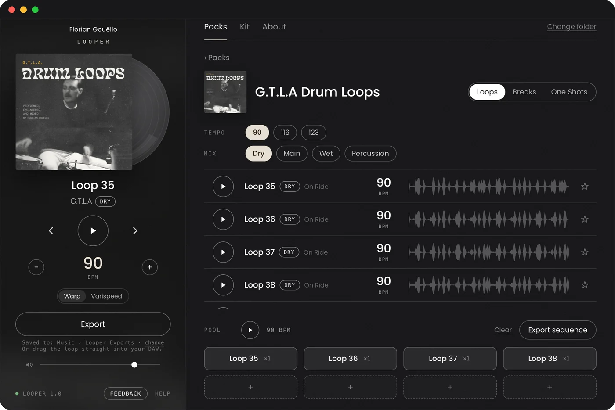
Task: Show the Breaks category
Action: pyautogui.click(x=524, y=92)
